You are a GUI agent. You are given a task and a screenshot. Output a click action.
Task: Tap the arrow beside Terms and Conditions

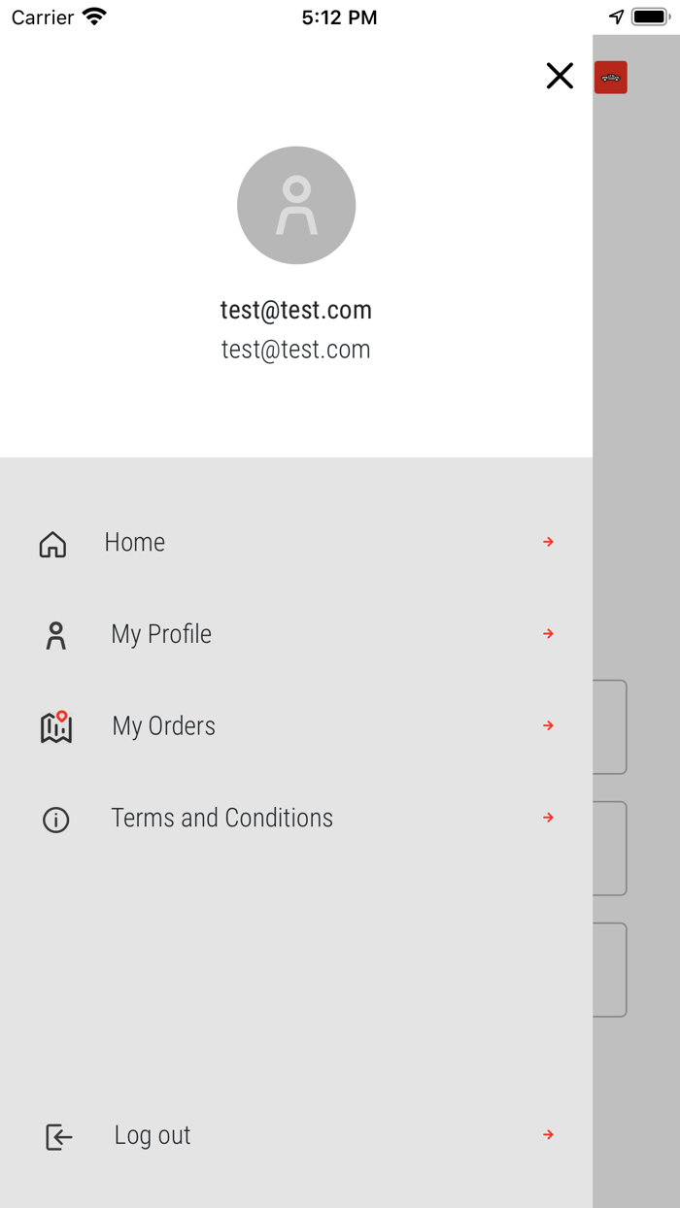pos(549,818)
